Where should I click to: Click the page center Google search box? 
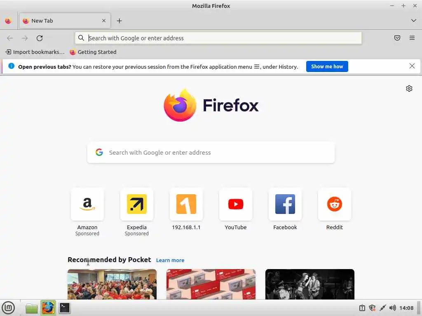(211, 152)
